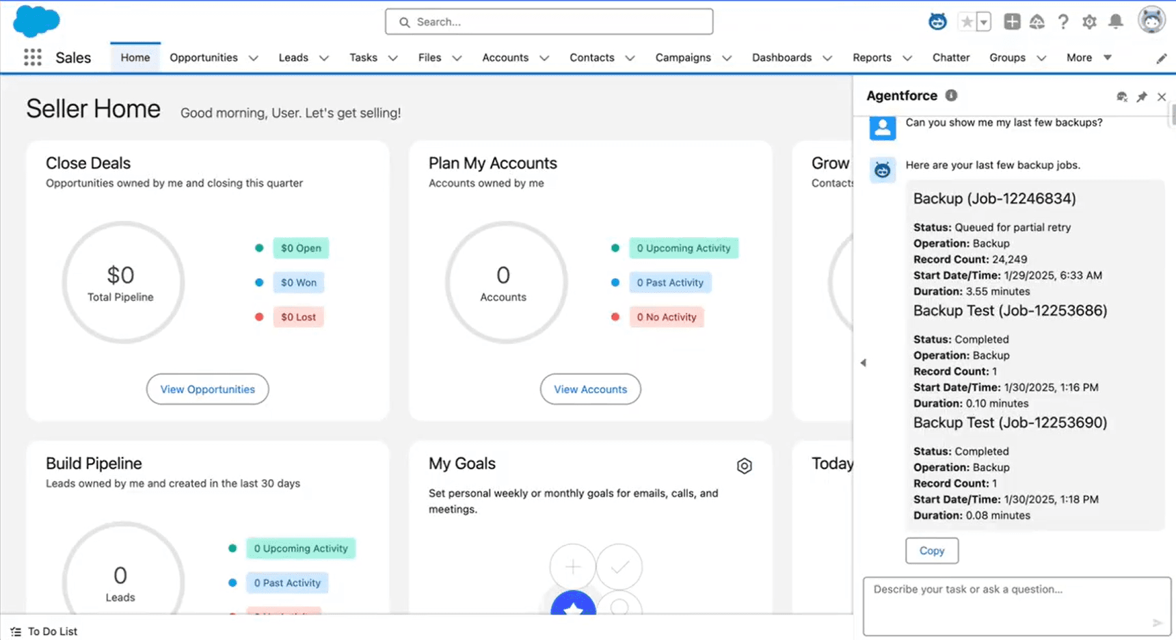The height and width of the screenshot is (640, 1176).
Task: Close the Agentforce panel
Action: coord(1162,96)
